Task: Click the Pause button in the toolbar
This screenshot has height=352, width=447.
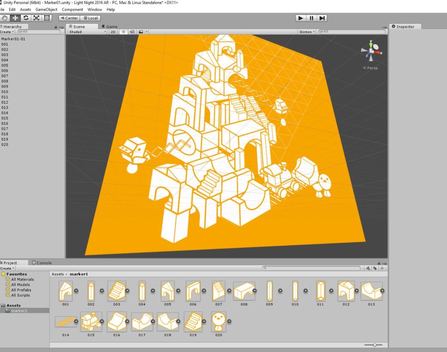Action: tap(311, 18)
